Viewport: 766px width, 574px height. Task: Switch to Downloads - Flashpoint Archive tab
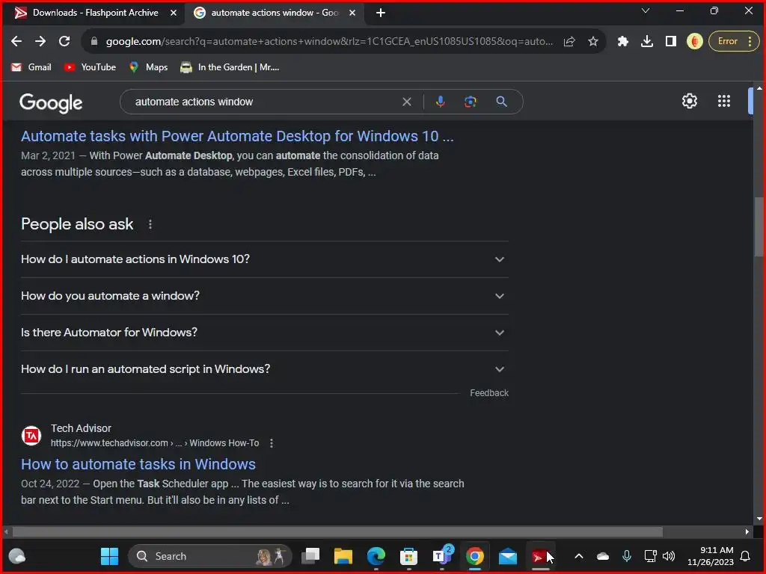pyautogui.click(x=94, y=13)
